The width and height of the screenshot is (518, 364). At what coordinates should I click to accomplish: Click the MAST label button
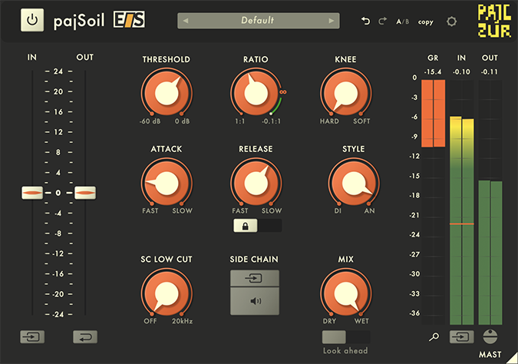[490, 354]
